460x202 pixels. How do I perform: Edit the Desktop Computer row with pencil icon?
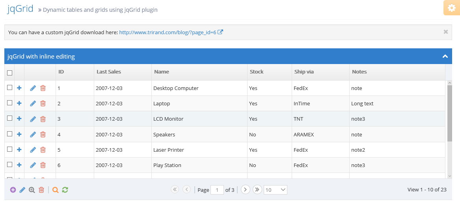tap(33, 88)
